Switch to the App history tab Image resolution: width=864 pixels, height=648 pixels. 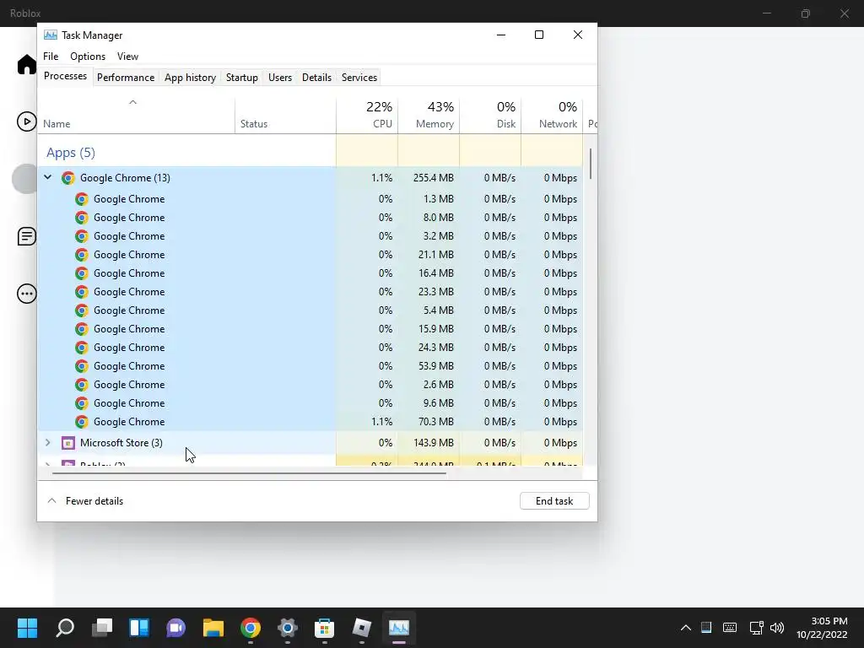190,78
